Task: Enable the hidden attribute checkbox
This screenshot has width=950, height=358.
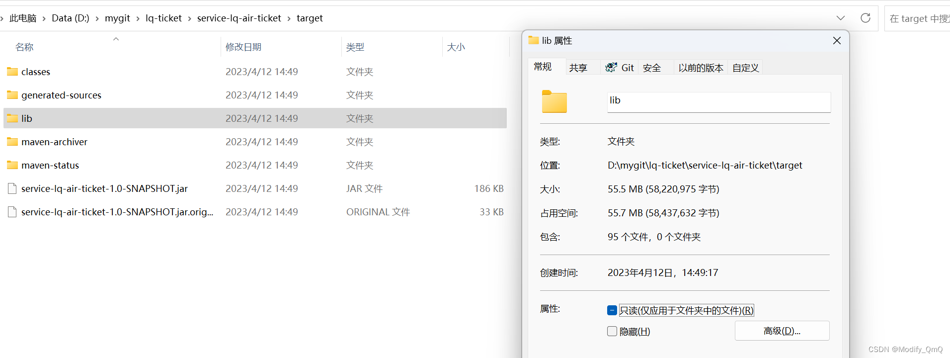Action: point(612,331)
